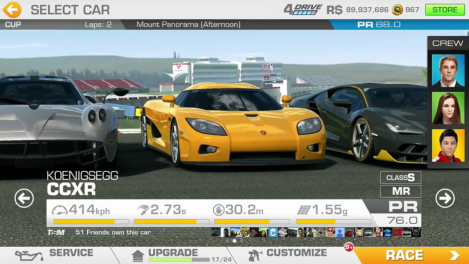
Task: Tap the sunglasses friend avatar
Action: tap(330, 232)
